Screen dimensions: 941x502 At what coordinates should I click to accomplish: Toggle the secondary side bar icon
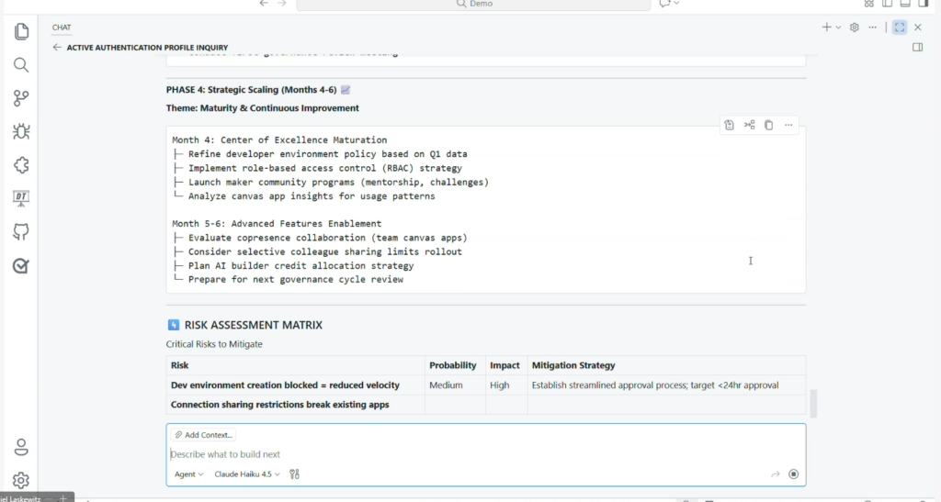[917, 47]
